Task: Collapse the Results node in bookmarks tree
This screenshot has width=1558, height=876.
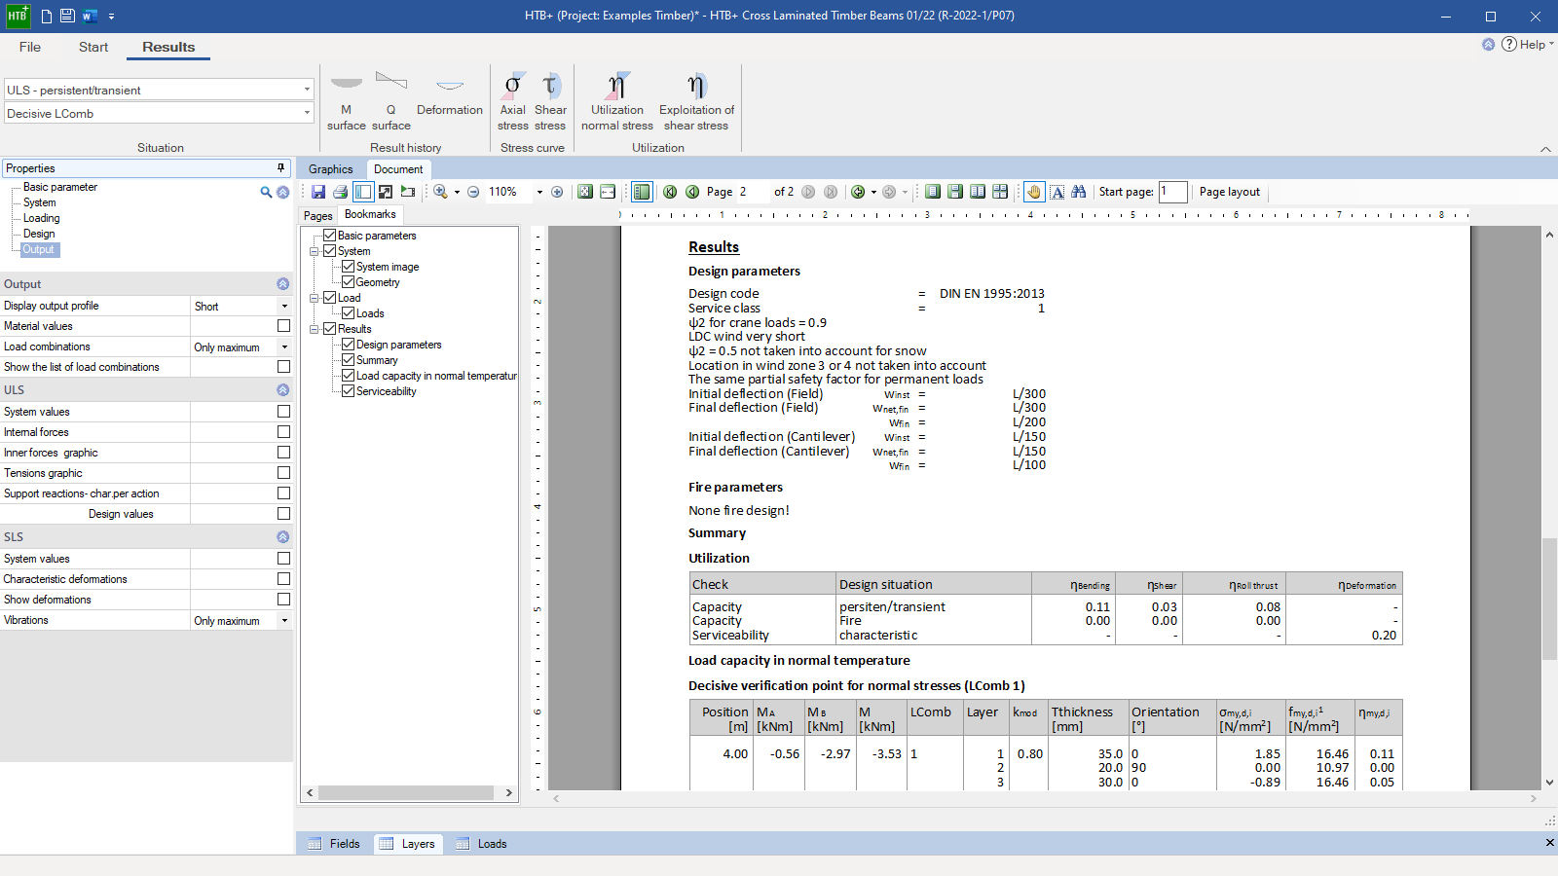Action: [315, 329]
